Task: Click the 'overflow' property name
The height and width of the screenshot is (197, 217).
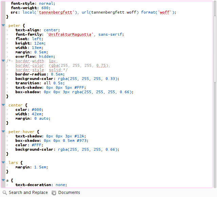Action: [x=25, y=56]
